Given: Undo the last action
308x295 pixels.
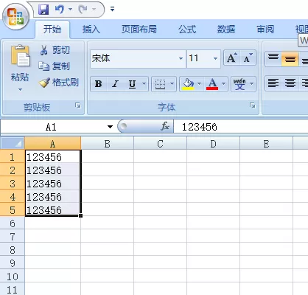Looking at the screenshot, I should coord(60,10).
